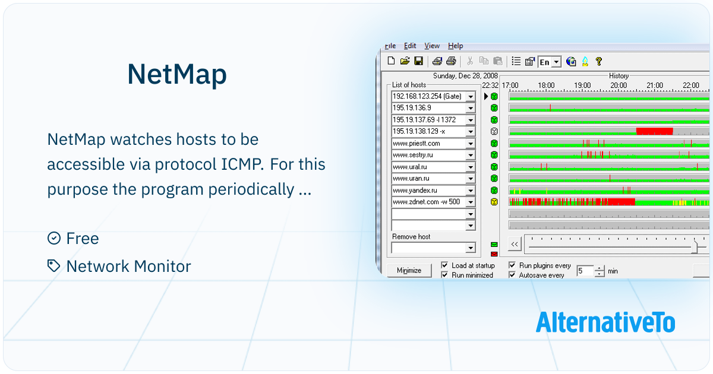Click the up arrow of minutes spinner
The height and width of the screenshot is (374, 713).
click(x=600, y=268)
